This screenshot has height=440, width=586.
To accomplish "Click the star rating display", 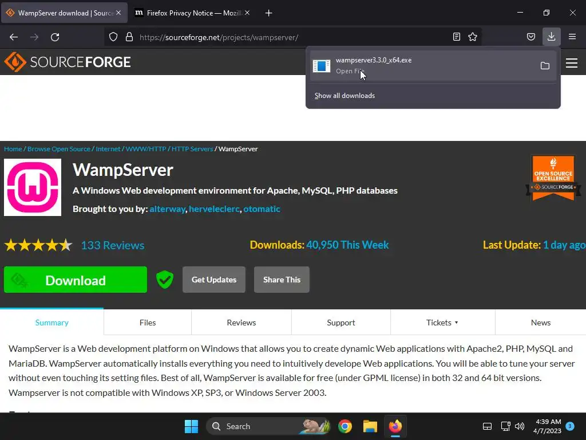I will [38, 245].
